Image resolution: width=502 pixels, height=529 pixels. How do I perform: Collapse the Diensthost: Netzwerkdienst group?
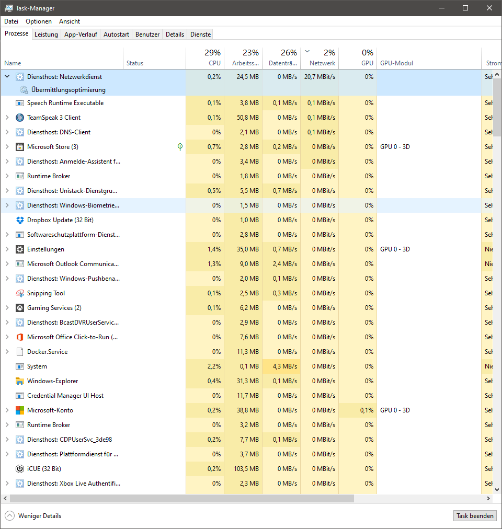pos(7,77)
